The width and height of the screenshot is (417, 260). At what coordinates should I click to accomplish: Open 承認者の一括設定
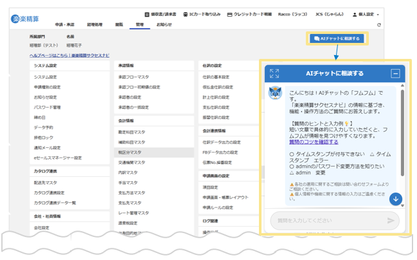click(x=134, y=107)
